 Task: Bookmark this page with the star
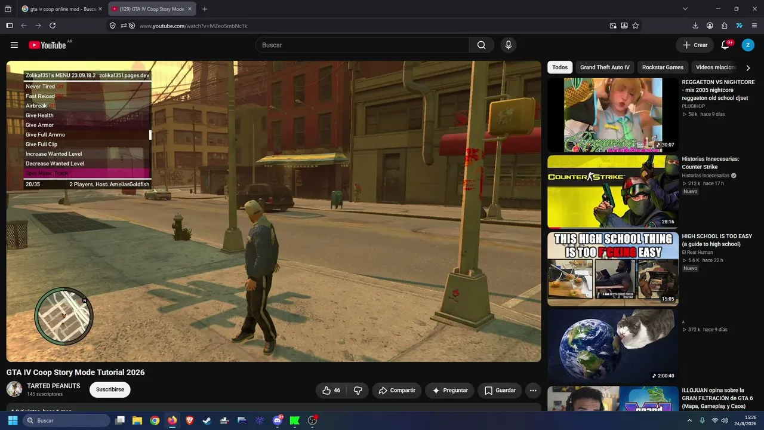point(636,26)
